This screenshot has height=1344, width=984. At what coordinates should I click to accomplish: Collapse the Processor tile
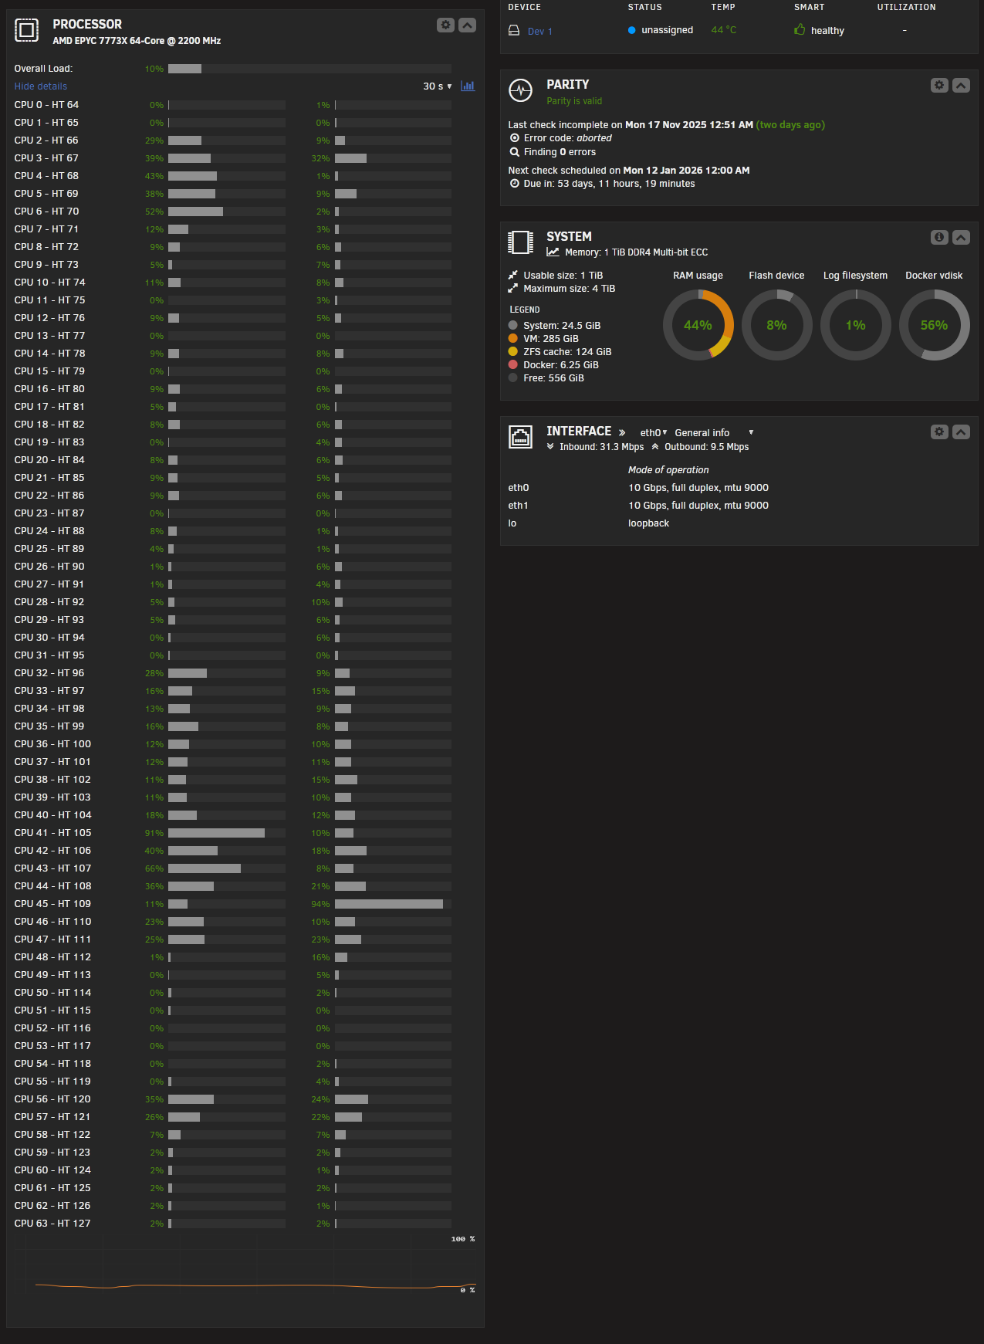pos(467,25)
